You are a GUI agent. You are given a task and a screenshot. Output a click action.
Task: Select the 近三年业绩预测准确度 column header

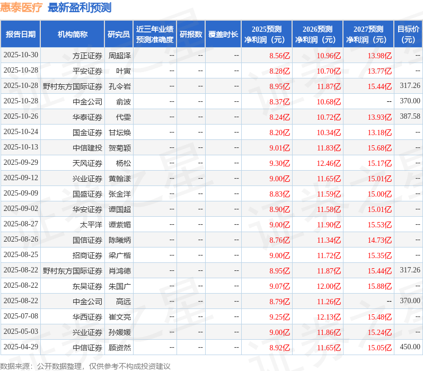tap(155, 34)
